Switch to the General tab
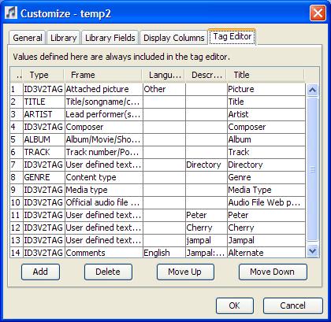The height and width of the screenshot is (322, 331). [x=28, y=38]
